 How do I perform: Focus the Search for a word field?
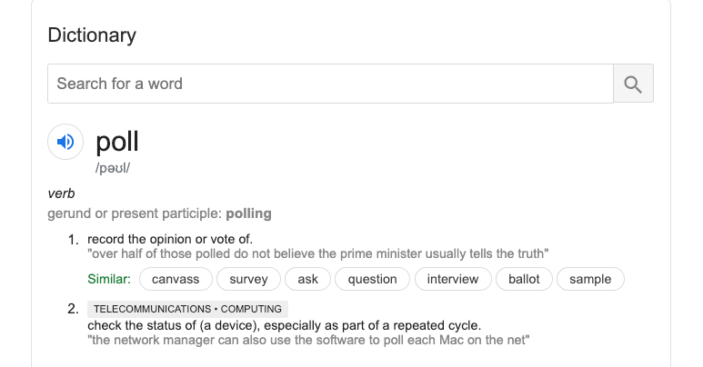pos(330,84)
